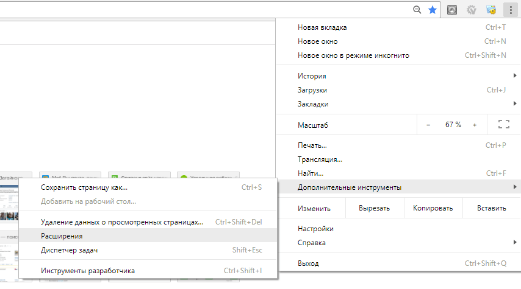Click the Копировать button

coord(433,208)
